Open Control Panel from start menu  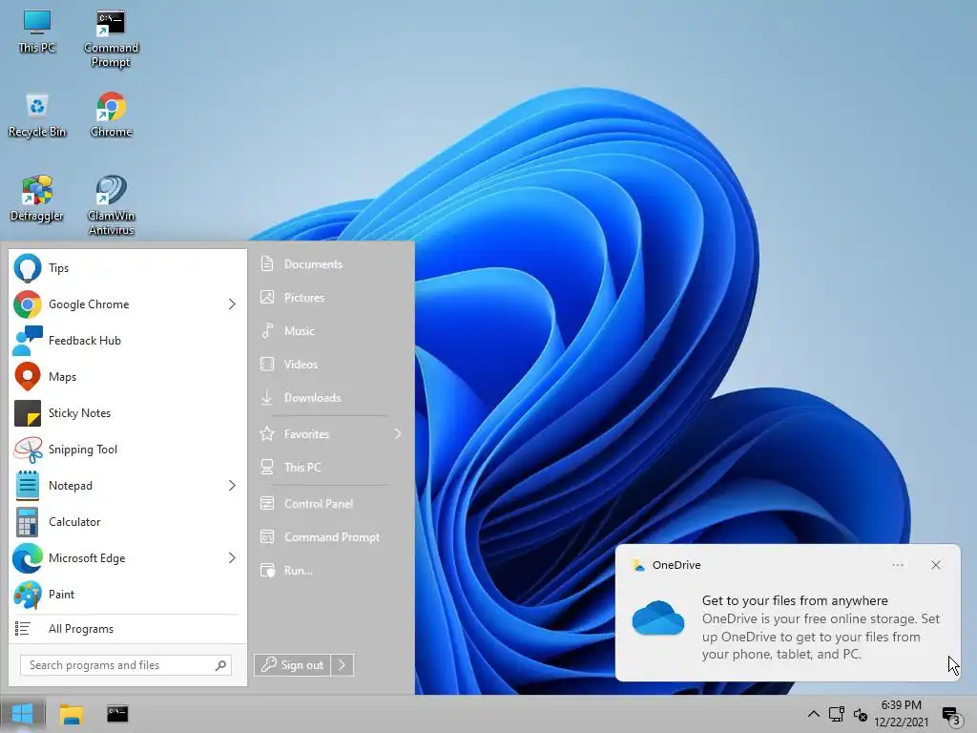(x=331, y=504)
